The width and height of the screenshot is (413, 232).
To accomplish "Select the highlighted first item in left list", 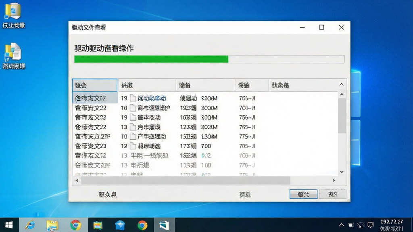I will pyautogui.click(x=95, y=98).
